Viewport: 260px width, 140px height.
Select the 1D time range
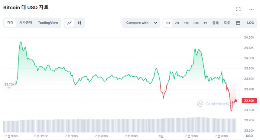(x=168, y=23)
